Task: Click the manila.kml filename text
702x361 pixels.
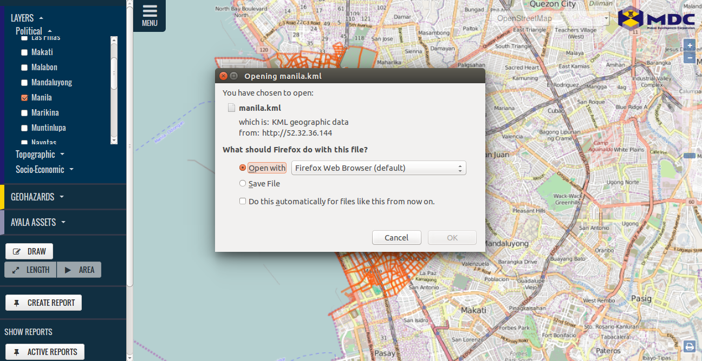Action: point(260,108)
